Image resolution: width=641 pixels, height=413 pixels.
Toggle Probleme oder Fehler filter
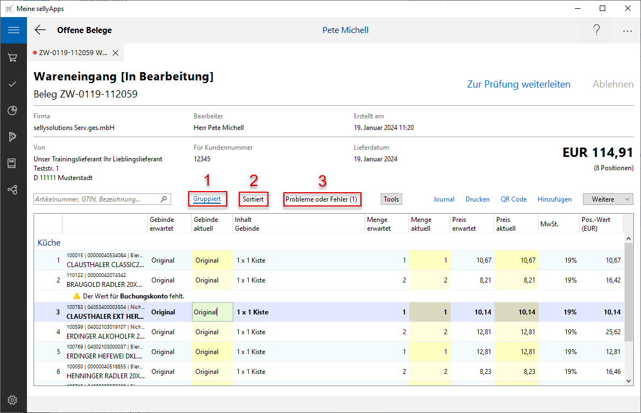(321, 199)
